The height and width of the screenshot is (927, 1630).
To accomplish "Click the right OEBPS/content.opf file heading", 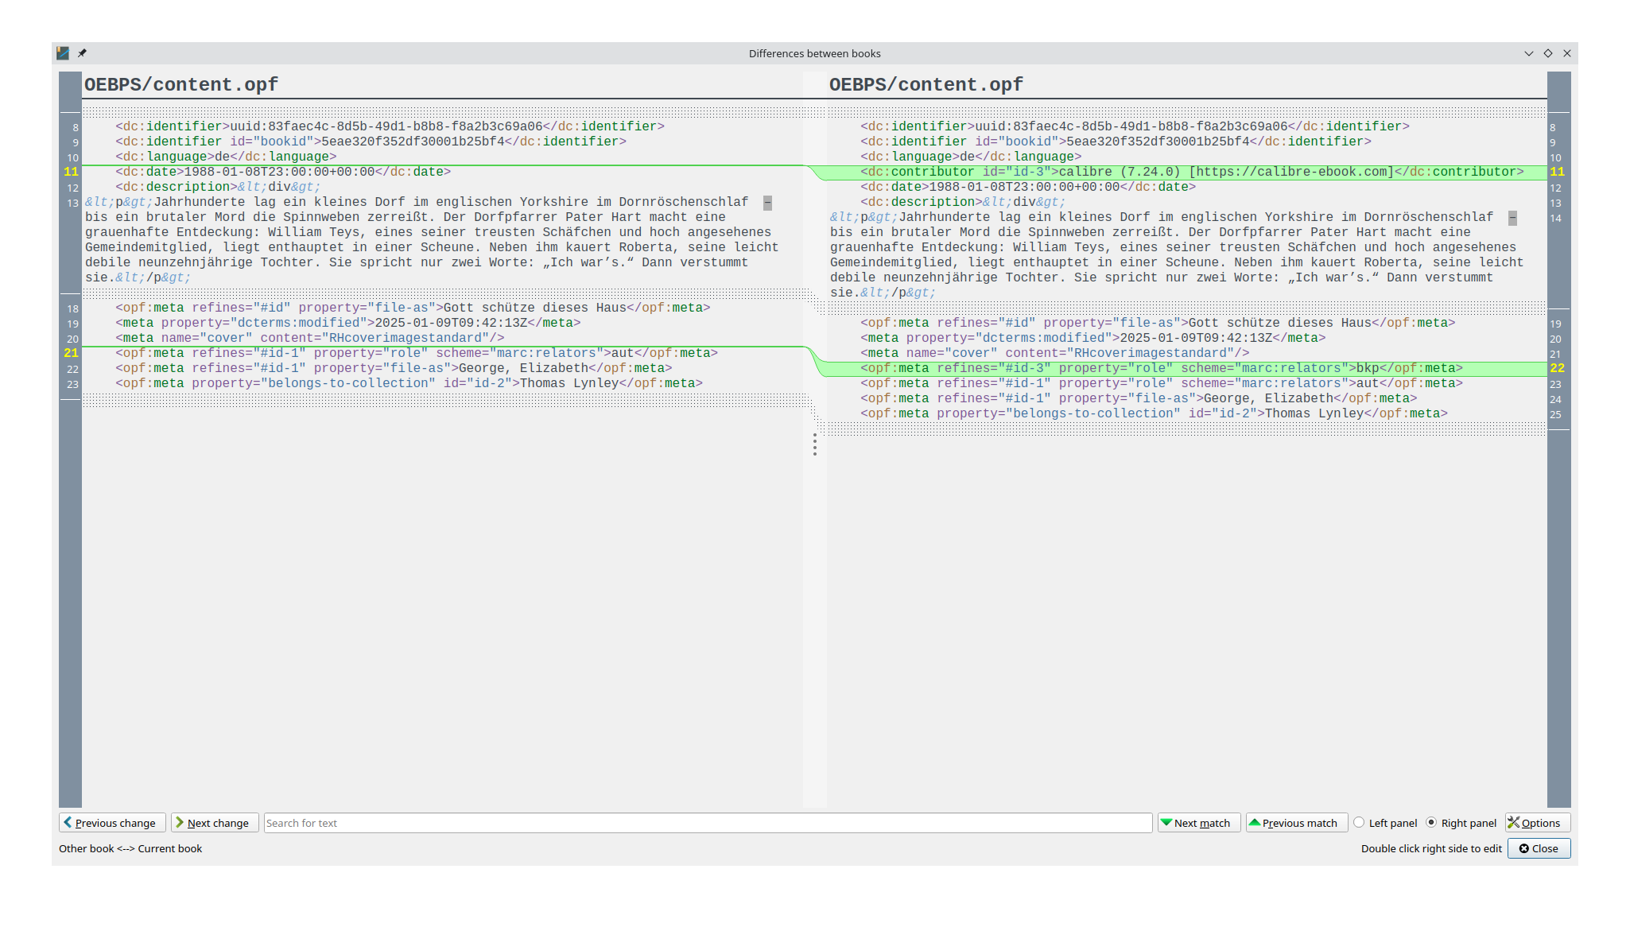I will [926, 84].
